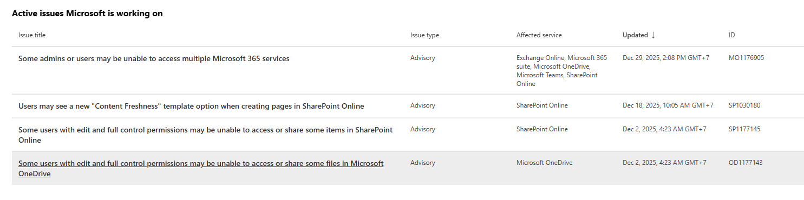Sort by the Updated column header
Screen dimensions: 804x200
point(635,35)
